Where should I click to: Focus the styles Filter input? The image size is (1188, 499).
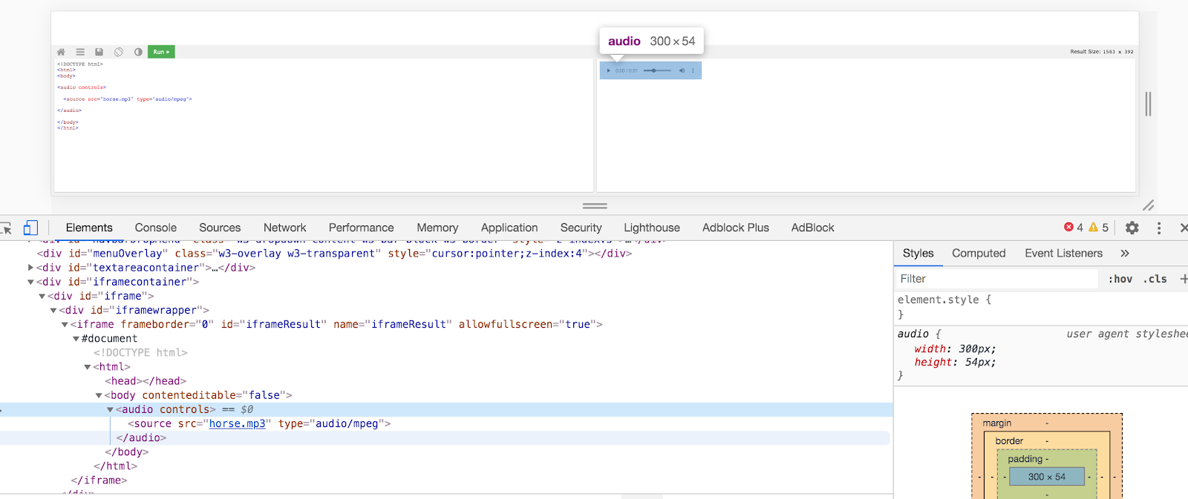point(996,279)
